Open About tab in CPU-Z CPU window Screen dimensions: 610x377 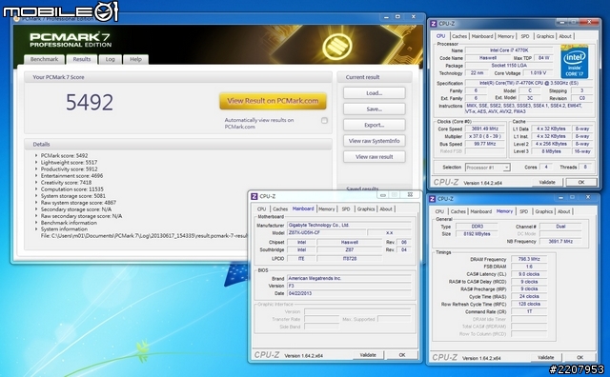click(565, 36)
